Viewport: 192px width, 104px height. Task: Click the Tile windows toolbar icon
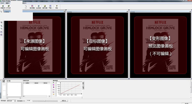coord(50,7)
